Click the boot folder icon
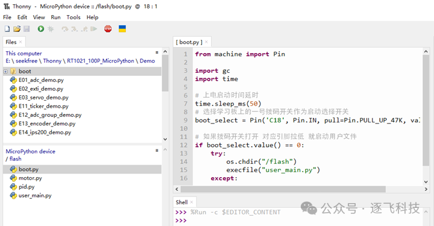Screen dimensions: 434x226 tap(13, 71)
